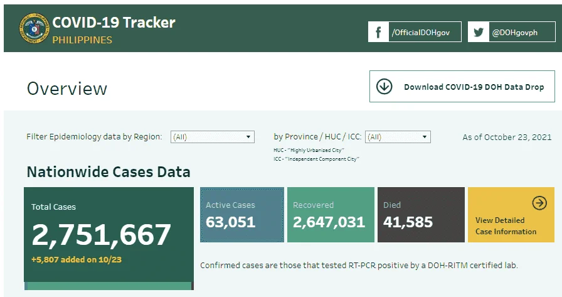Open the Twitter bird icon

tap(479, 32)
